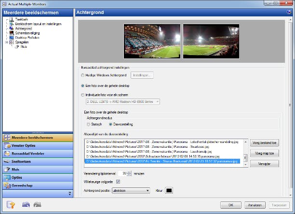Increase the tijdsinterval with the spinner up arrow
The height and width of the screenshot is (214, 295).
coord(129,172)
